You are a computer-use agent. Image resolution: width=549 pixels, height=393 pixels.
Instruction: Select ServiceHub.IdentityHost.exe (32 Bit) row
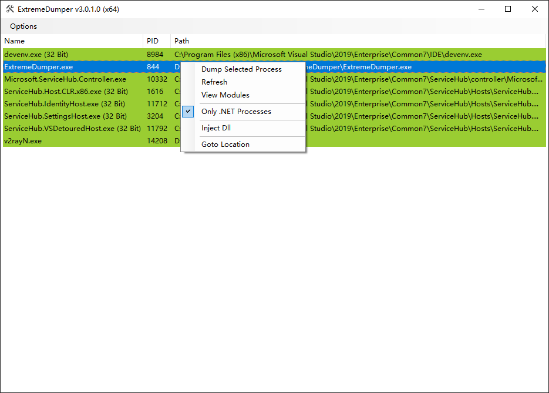coord(275,103)
